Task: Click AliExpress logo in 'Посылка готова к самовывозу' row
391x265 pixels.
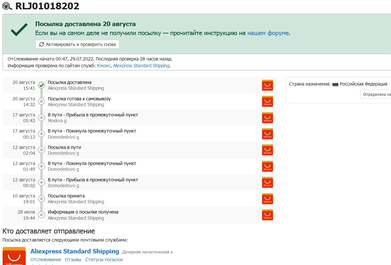Action: tap(267, 101)
